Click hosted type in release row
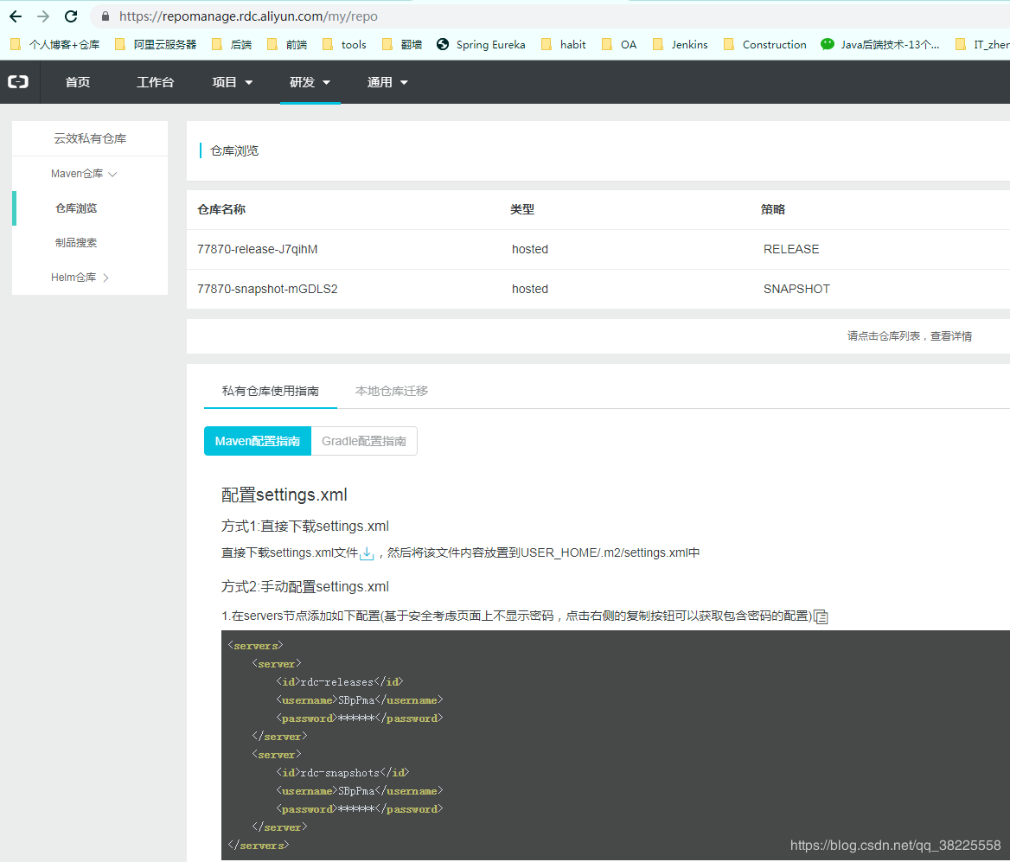This screenshot has width=1010, height=862. coord(530,249)
